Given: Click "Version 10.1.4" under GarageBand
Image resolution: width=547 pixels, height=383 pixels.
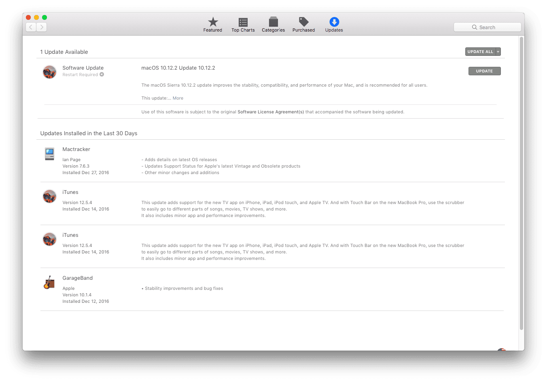Looking at the screenshot, I should click(x=77, y=295).
